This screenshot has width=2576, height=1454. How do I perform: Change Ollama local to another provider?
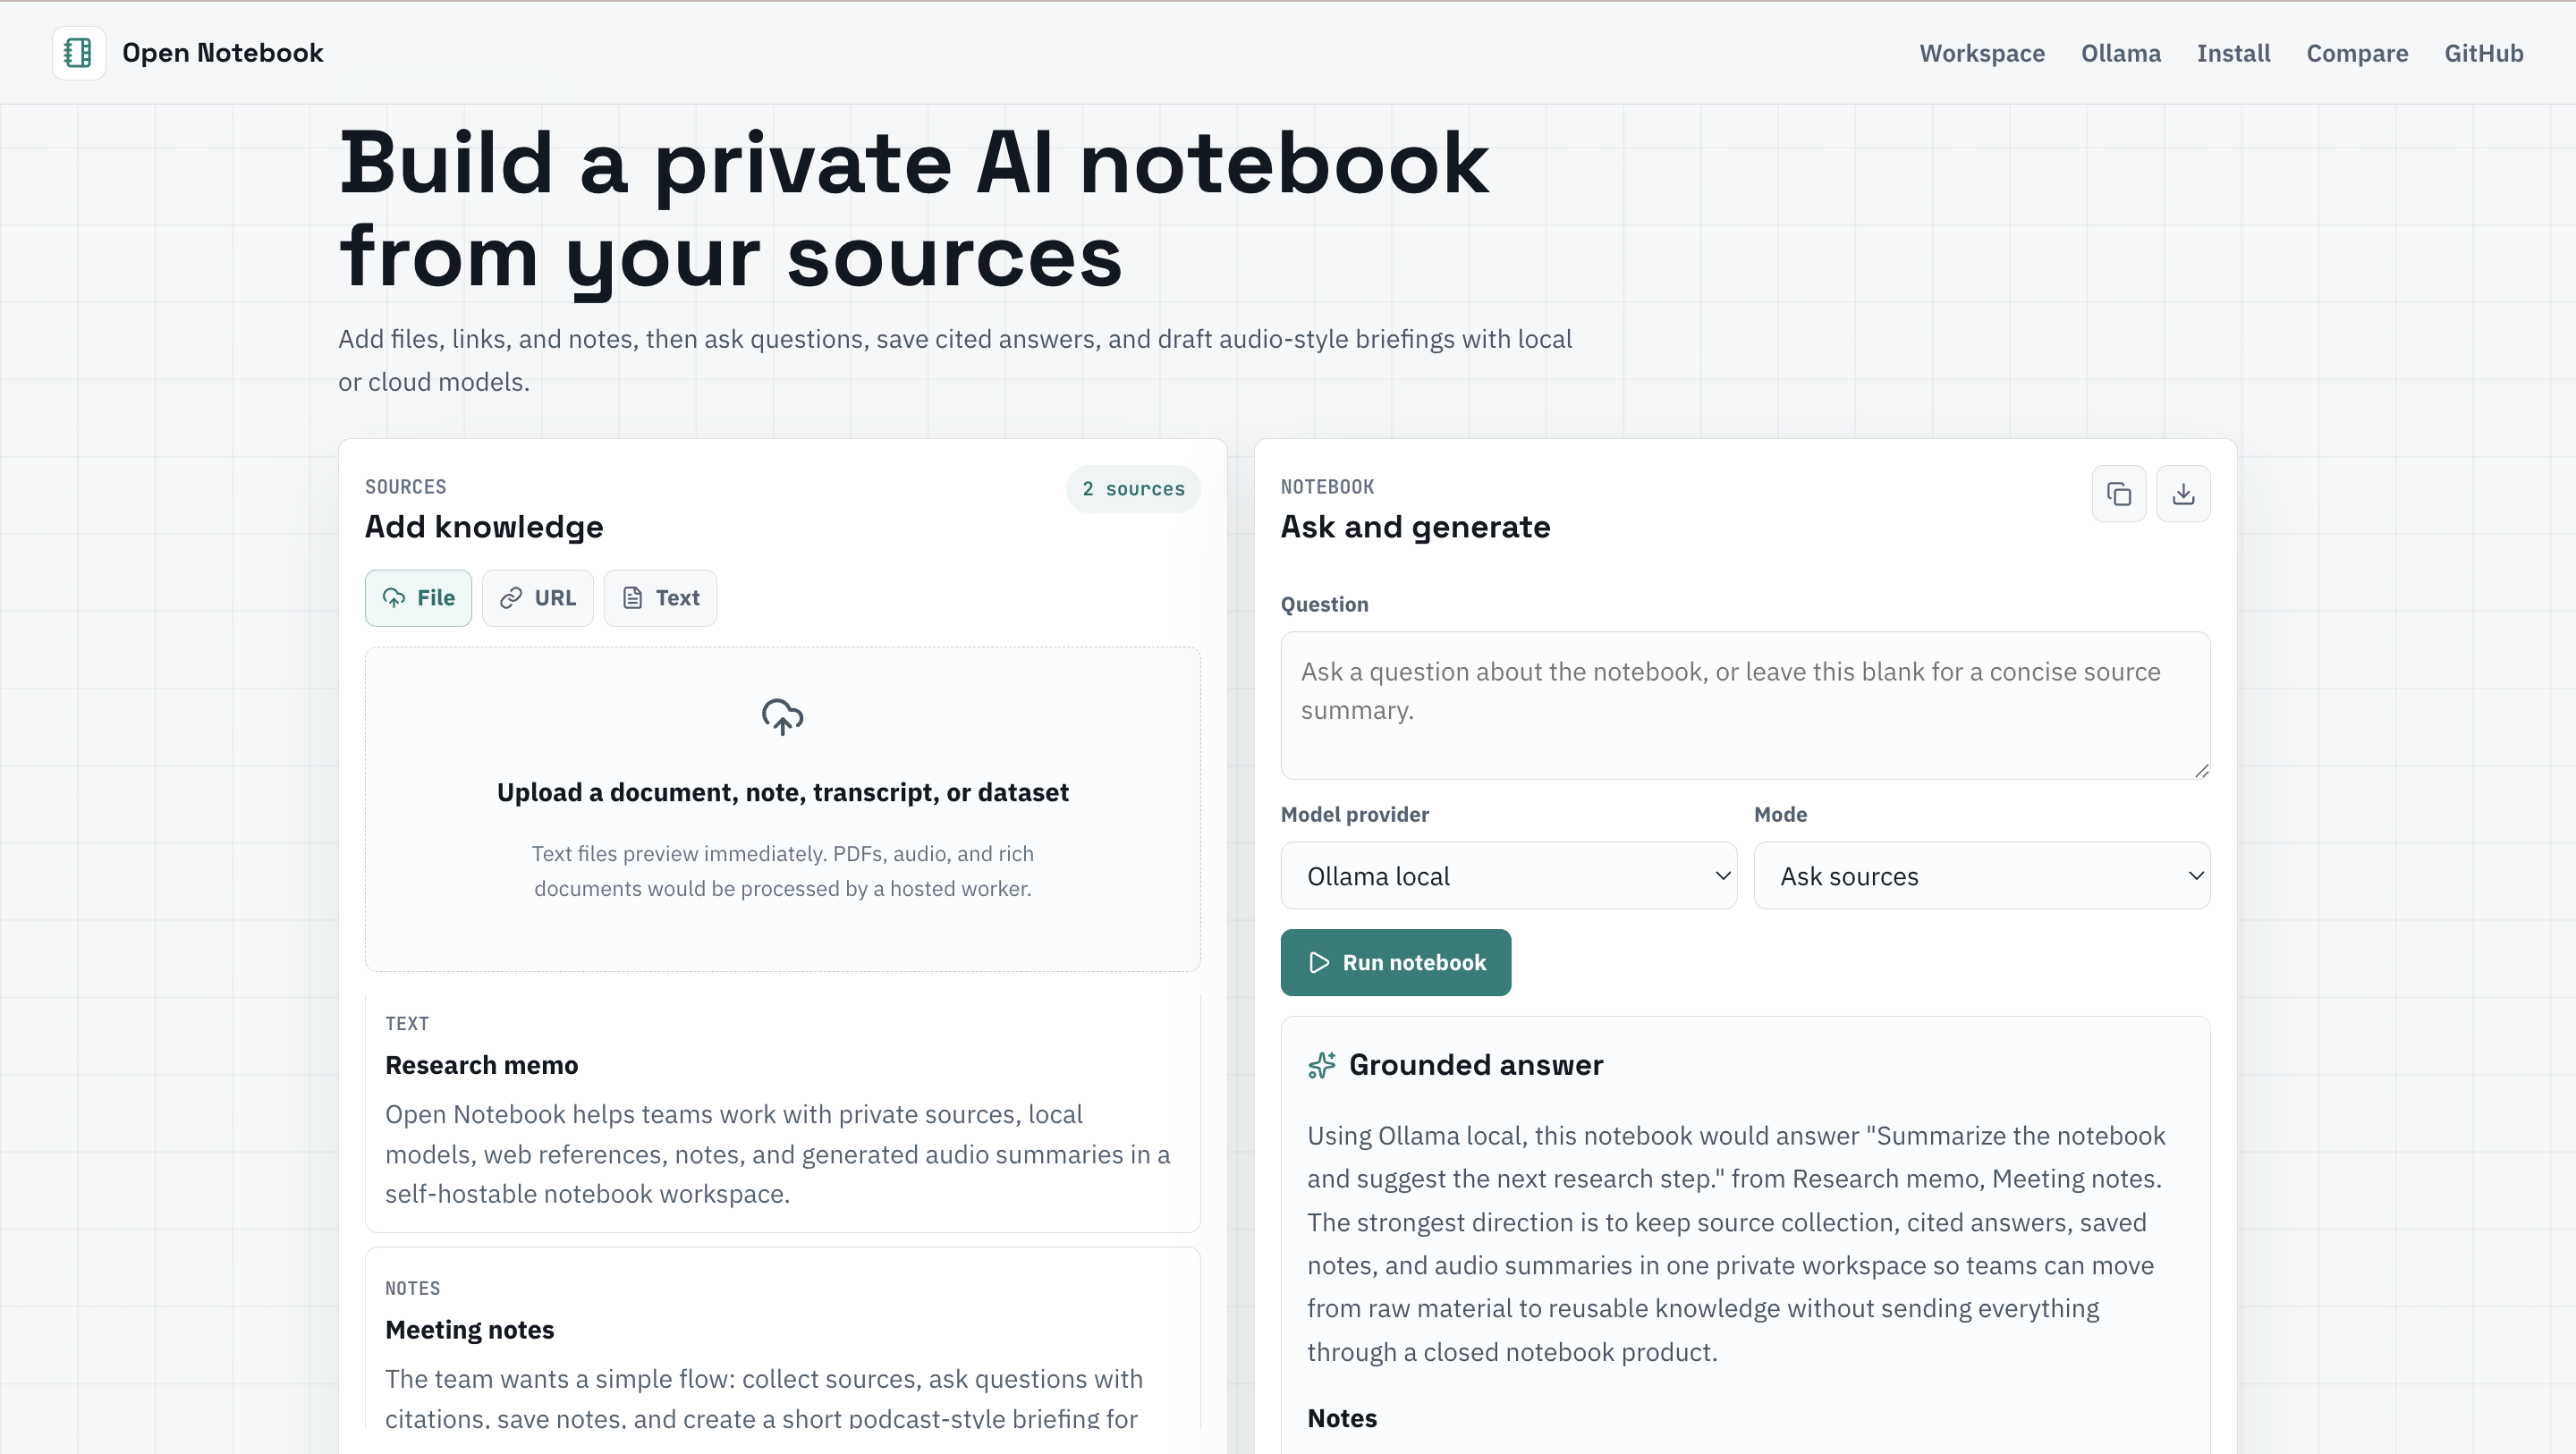point(1508,875)
